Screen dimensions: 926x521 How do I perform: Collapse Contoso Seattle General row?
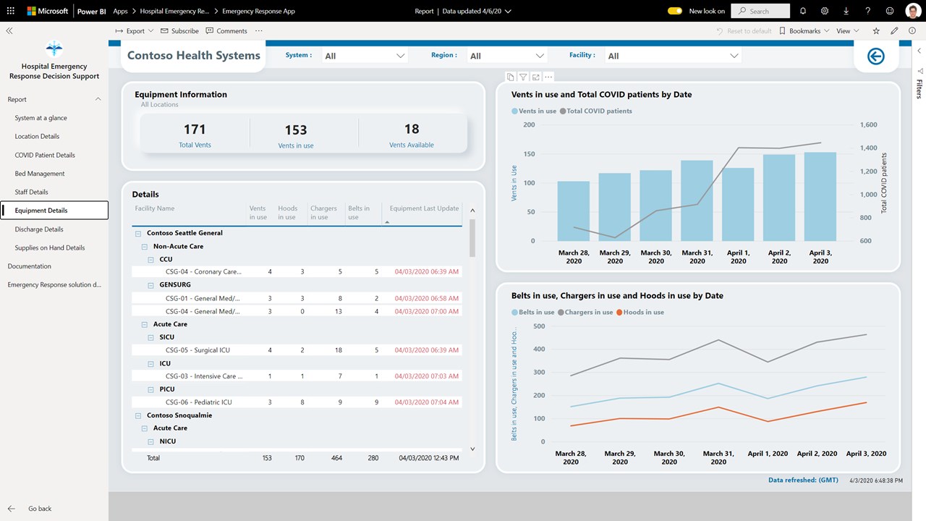(137, 233)
